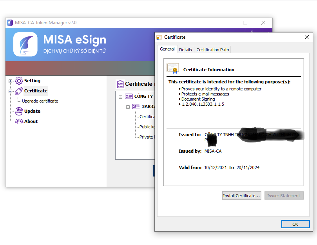This screenshot has height=245, width=317.
Task: Collapse the Certificate sidebar node
Action: click(10, 91)
